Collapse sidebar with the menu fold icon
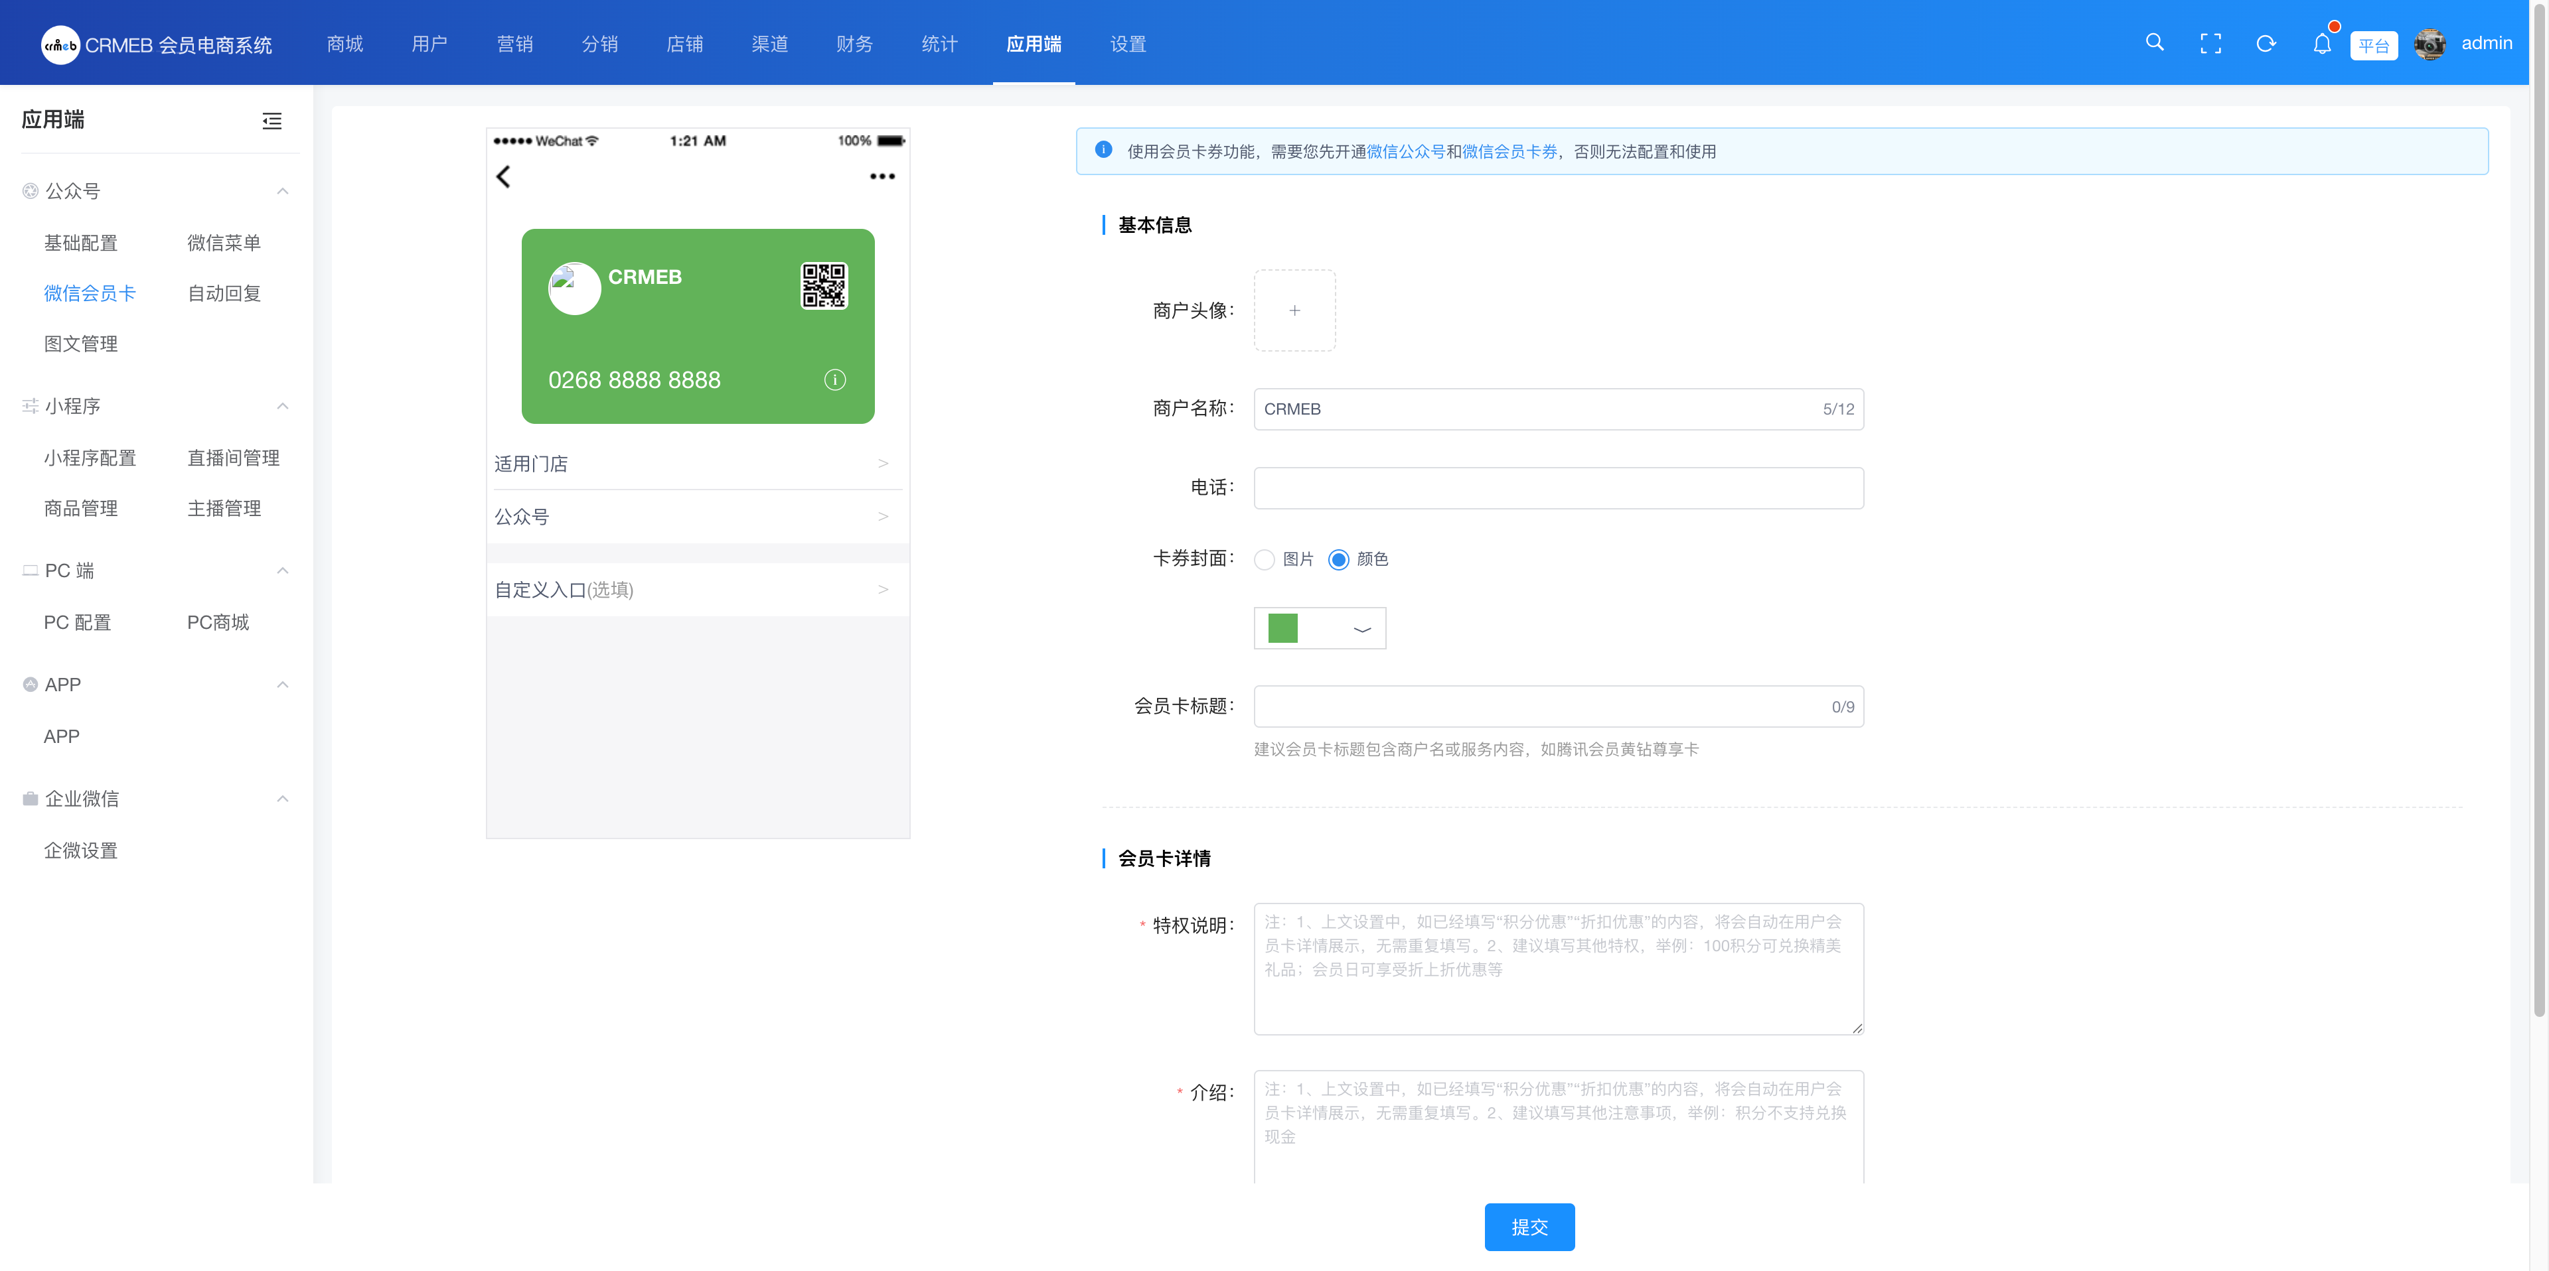2549x1271 pixels. [271, 121]
